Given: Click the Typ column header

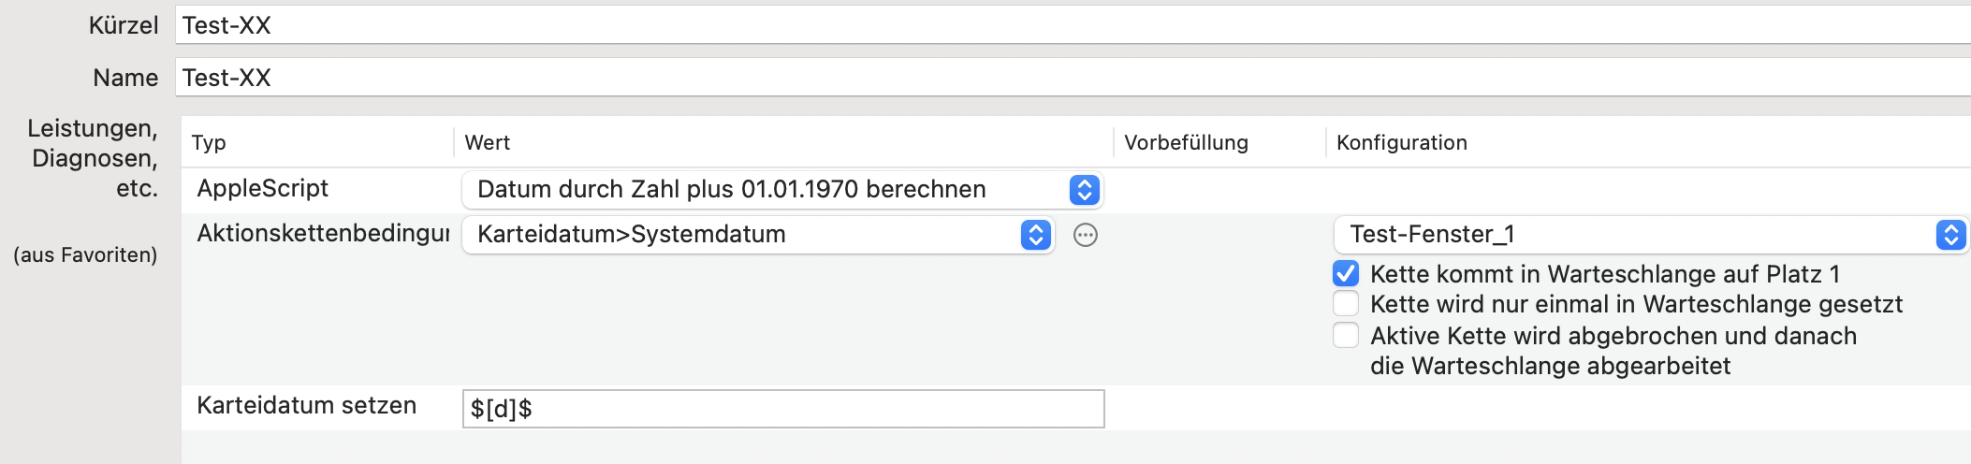Looking at the screenshot, I should [x=209, y=142].
